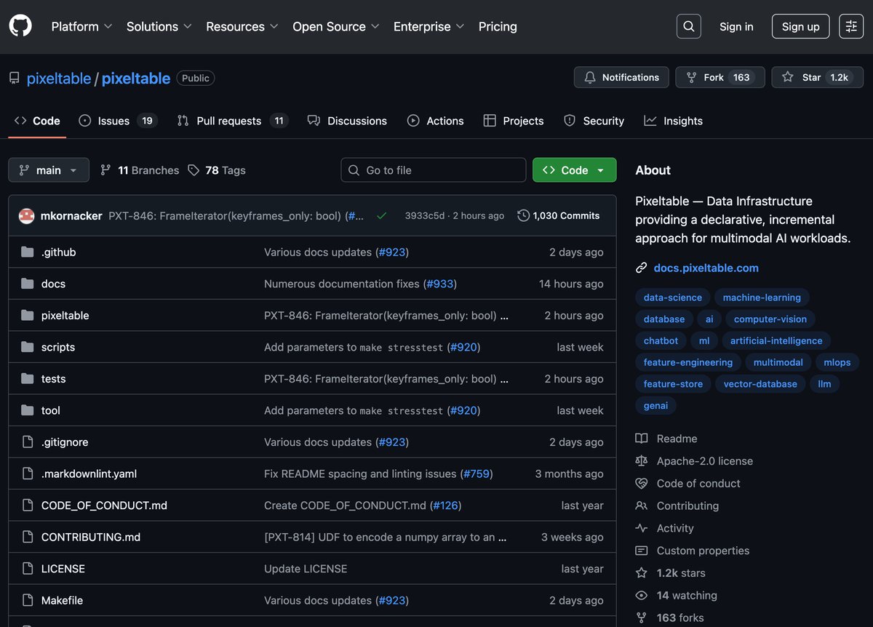Open CONTRIBUTING.md file
This screenshot has height=627, width=873.
tap(91, 537)
